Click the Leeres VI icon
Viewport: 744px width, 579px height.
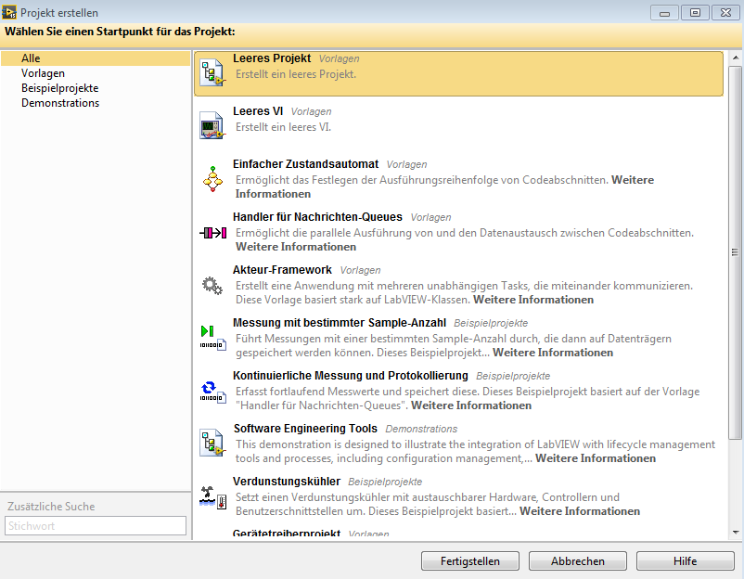click(212, 125)
